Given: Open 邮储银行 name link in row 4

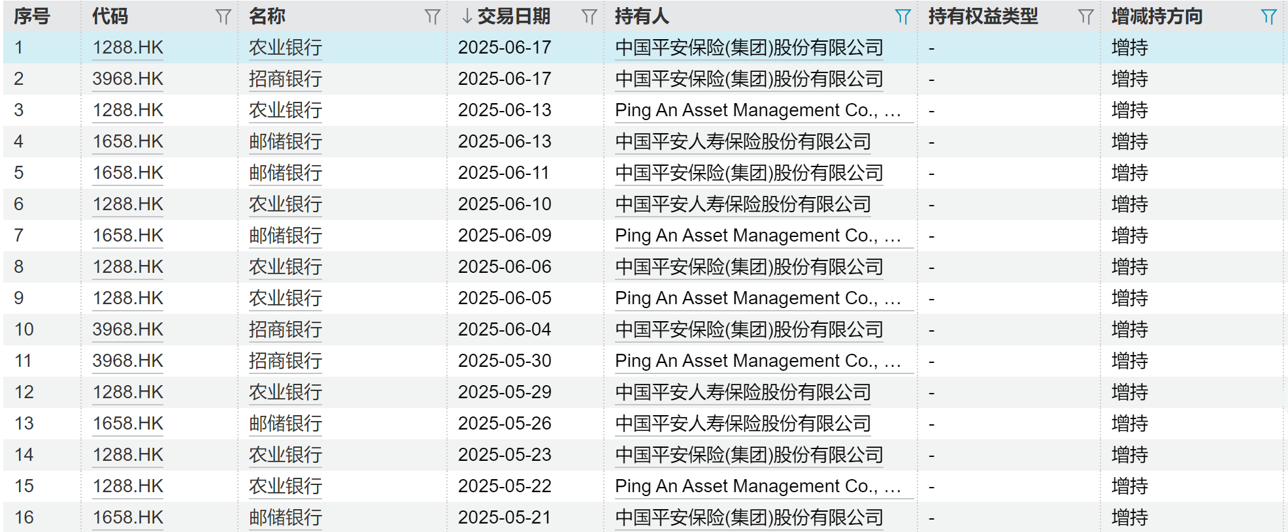Looking at the screenshot, I should tap(286, 142).
